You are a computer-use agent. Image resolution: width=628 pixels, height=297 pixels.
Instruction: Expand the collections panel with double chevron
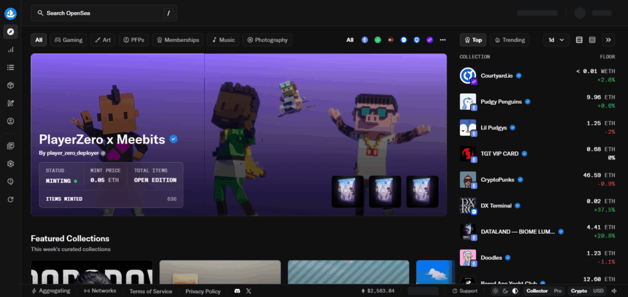[608, 40]
